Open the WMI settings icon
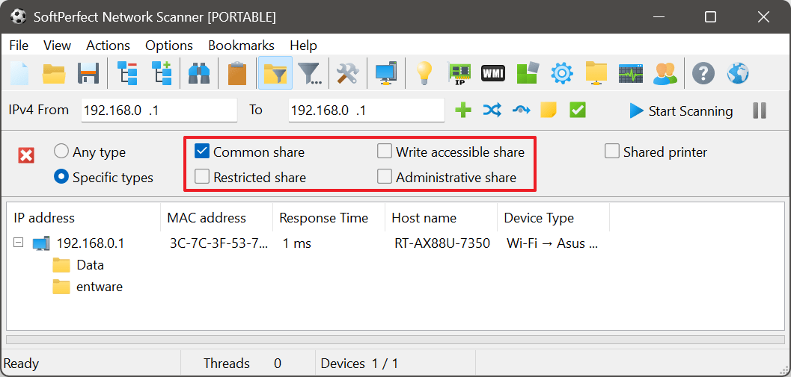The image size is (791, 377). coord(492,73)
